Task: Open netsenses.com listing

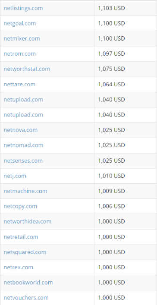Action: click(x=23, y=160)
